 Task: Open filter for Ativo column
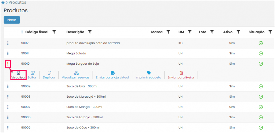click(238, 32)
